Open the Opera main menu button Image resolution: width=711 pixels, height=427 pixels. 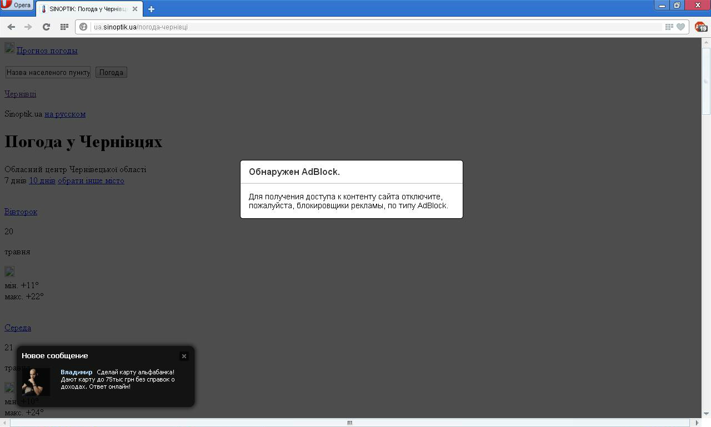pos(17,5)
